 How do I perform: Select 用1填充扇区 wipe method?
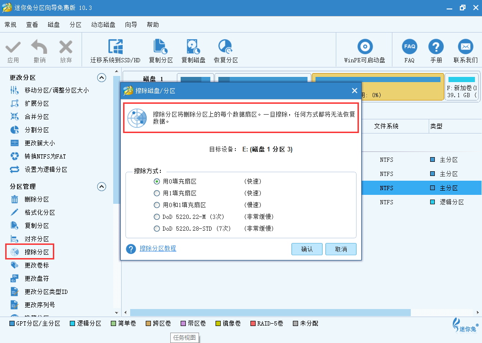click(157, 193)
